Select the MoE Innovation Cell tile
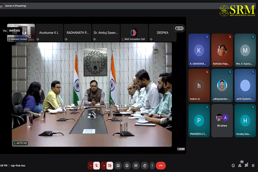Image resolution: width=258 pixels, height=172 pixels. pos(134,33)
